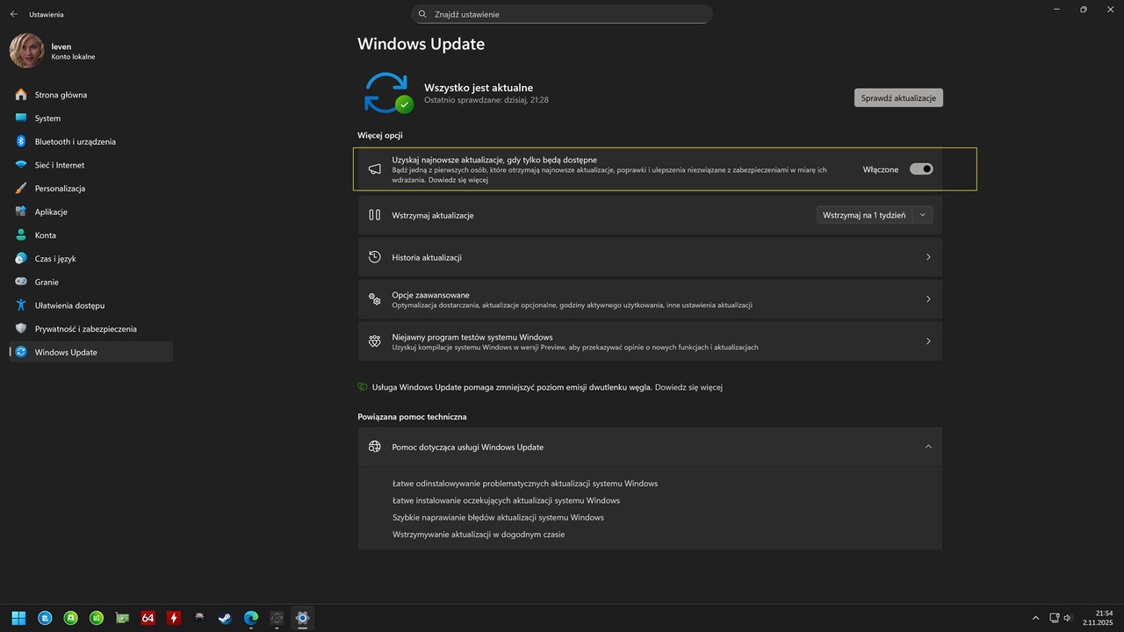Show hidden tray icons chevron
The height and width of the screenshot is (632, 1124).
coord(1035,618)
